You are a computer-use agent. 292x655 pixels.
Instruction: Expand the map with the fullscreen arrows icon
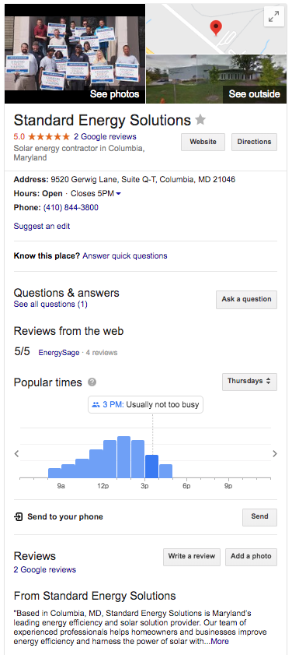click(273, 16)
